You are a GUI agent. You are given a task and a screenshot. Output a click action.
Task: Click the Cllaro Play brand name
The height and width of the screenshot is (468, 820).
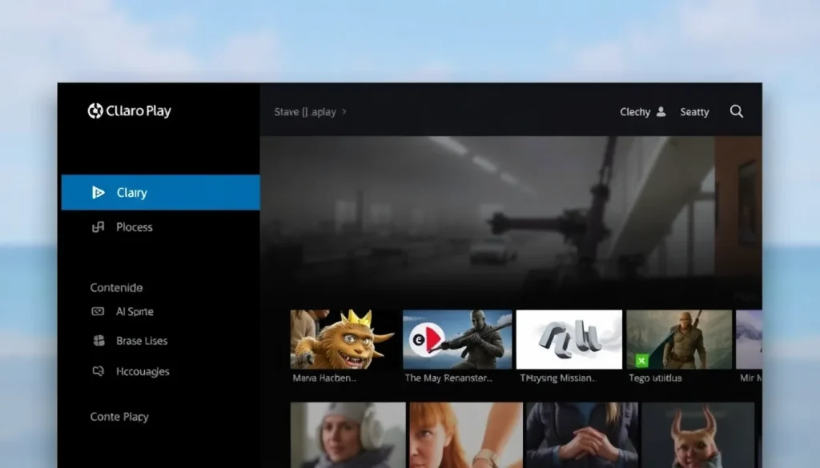(139, 110)
